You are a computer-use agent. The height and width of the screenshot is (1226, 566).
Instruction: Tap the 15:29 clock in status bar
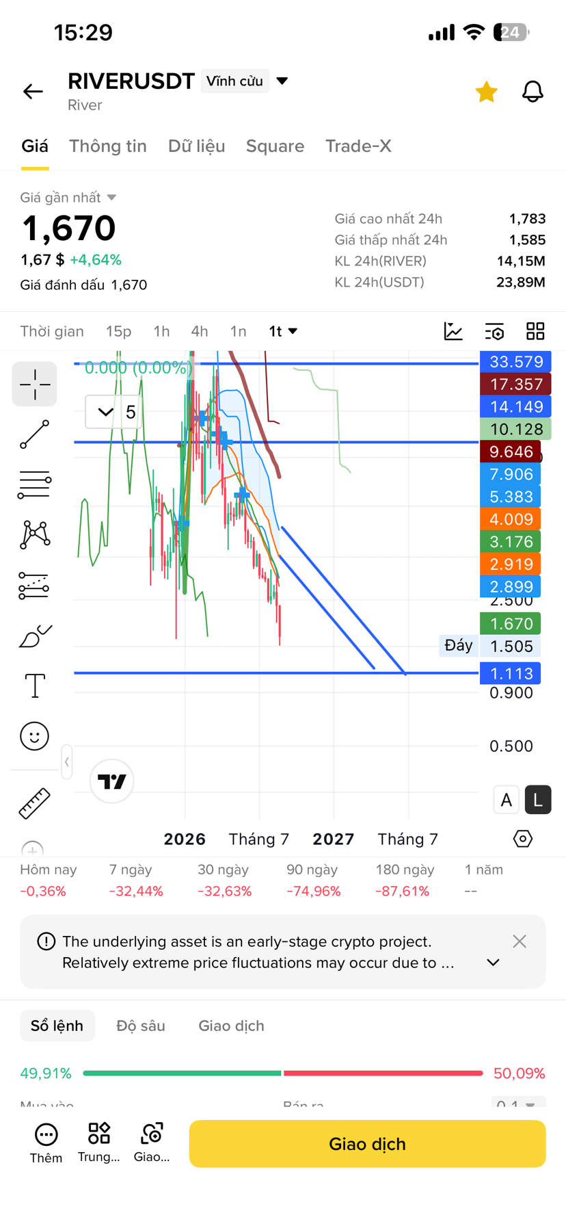[x=83, y=32]
